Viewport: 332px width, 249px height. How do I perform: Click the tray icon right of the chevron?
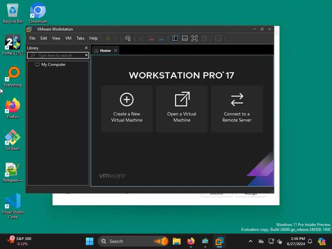click(x=261, y=241)
